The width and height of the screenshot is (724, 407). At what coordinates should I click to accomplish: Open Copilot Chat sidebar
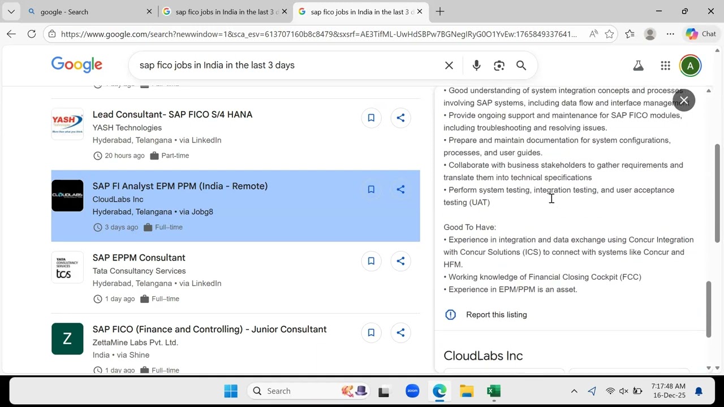[701, 34]
